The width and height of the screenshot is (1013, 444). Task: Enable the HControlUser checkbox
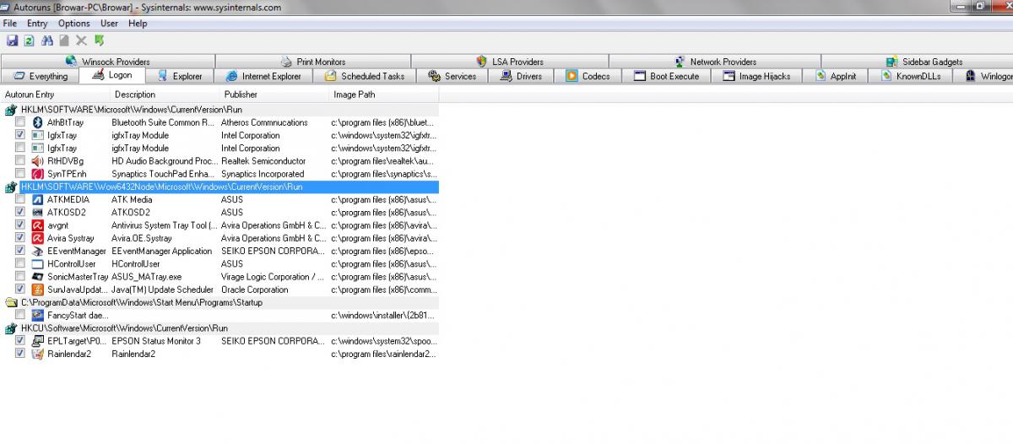point(20,264)
